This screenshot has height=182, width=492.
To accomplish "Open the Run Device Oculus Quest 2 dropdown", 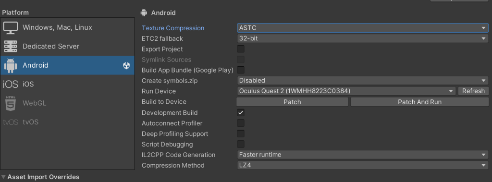I will pos(346,91).
